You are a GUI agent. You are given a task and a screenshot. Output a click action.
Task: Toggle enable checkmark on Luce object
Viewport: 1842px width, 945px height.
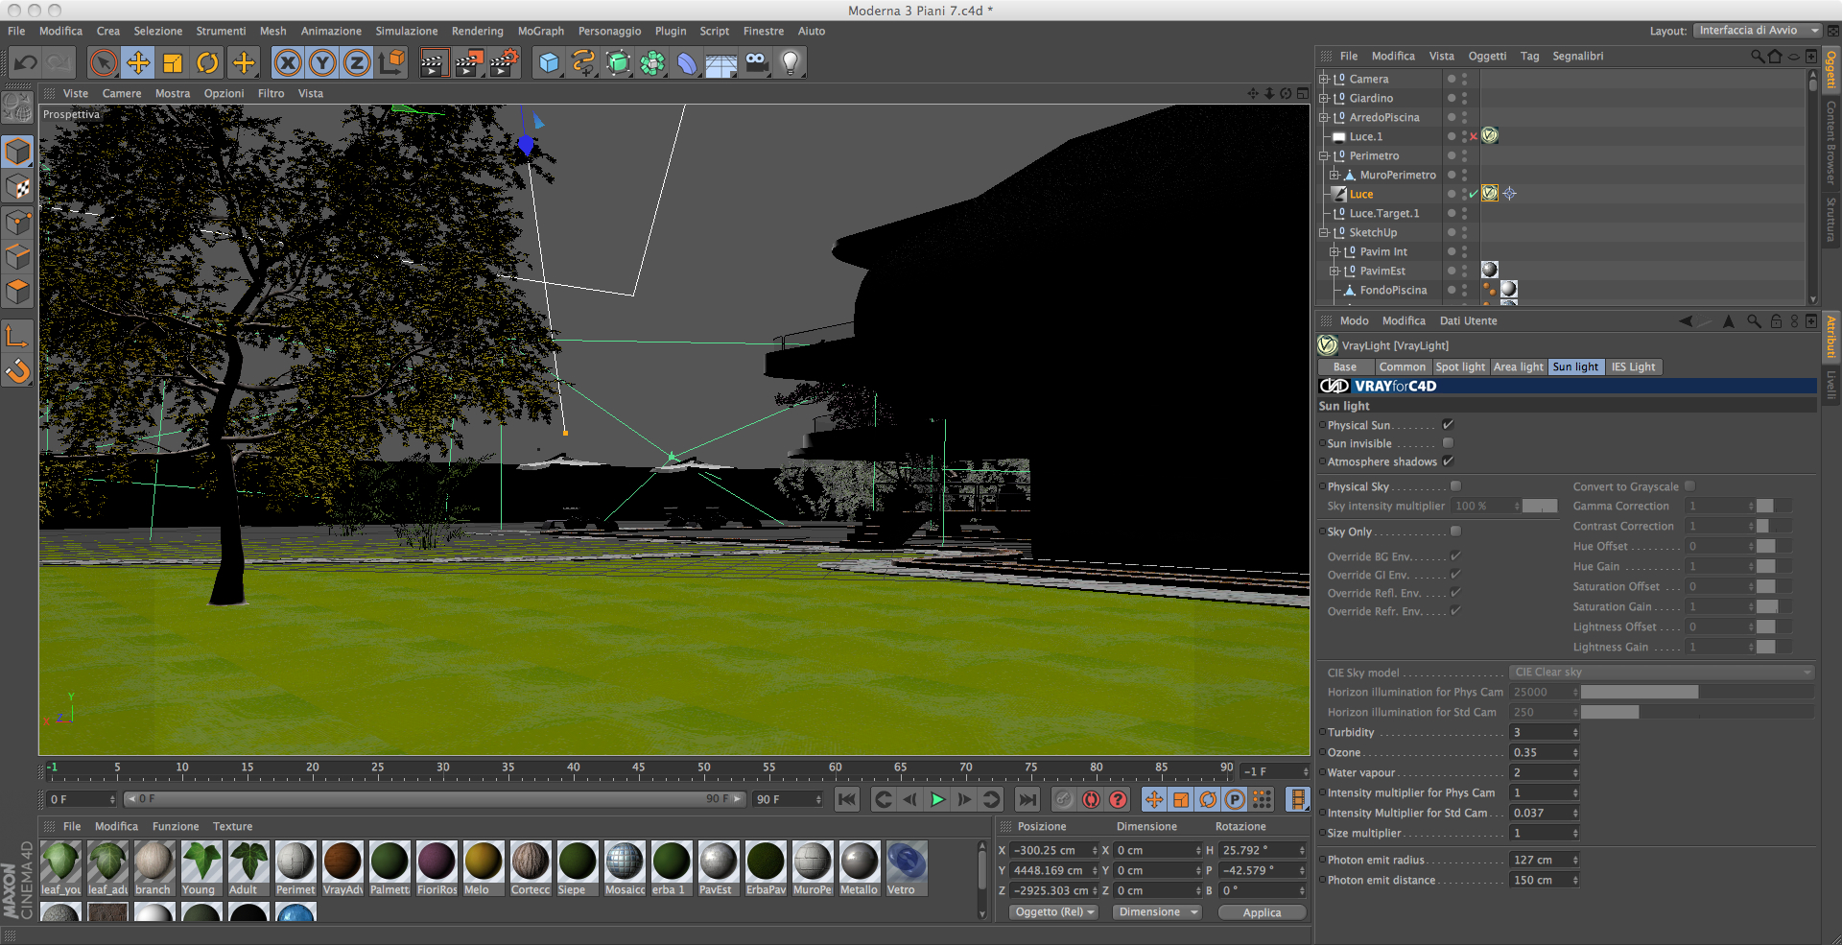coord(1474,194)
